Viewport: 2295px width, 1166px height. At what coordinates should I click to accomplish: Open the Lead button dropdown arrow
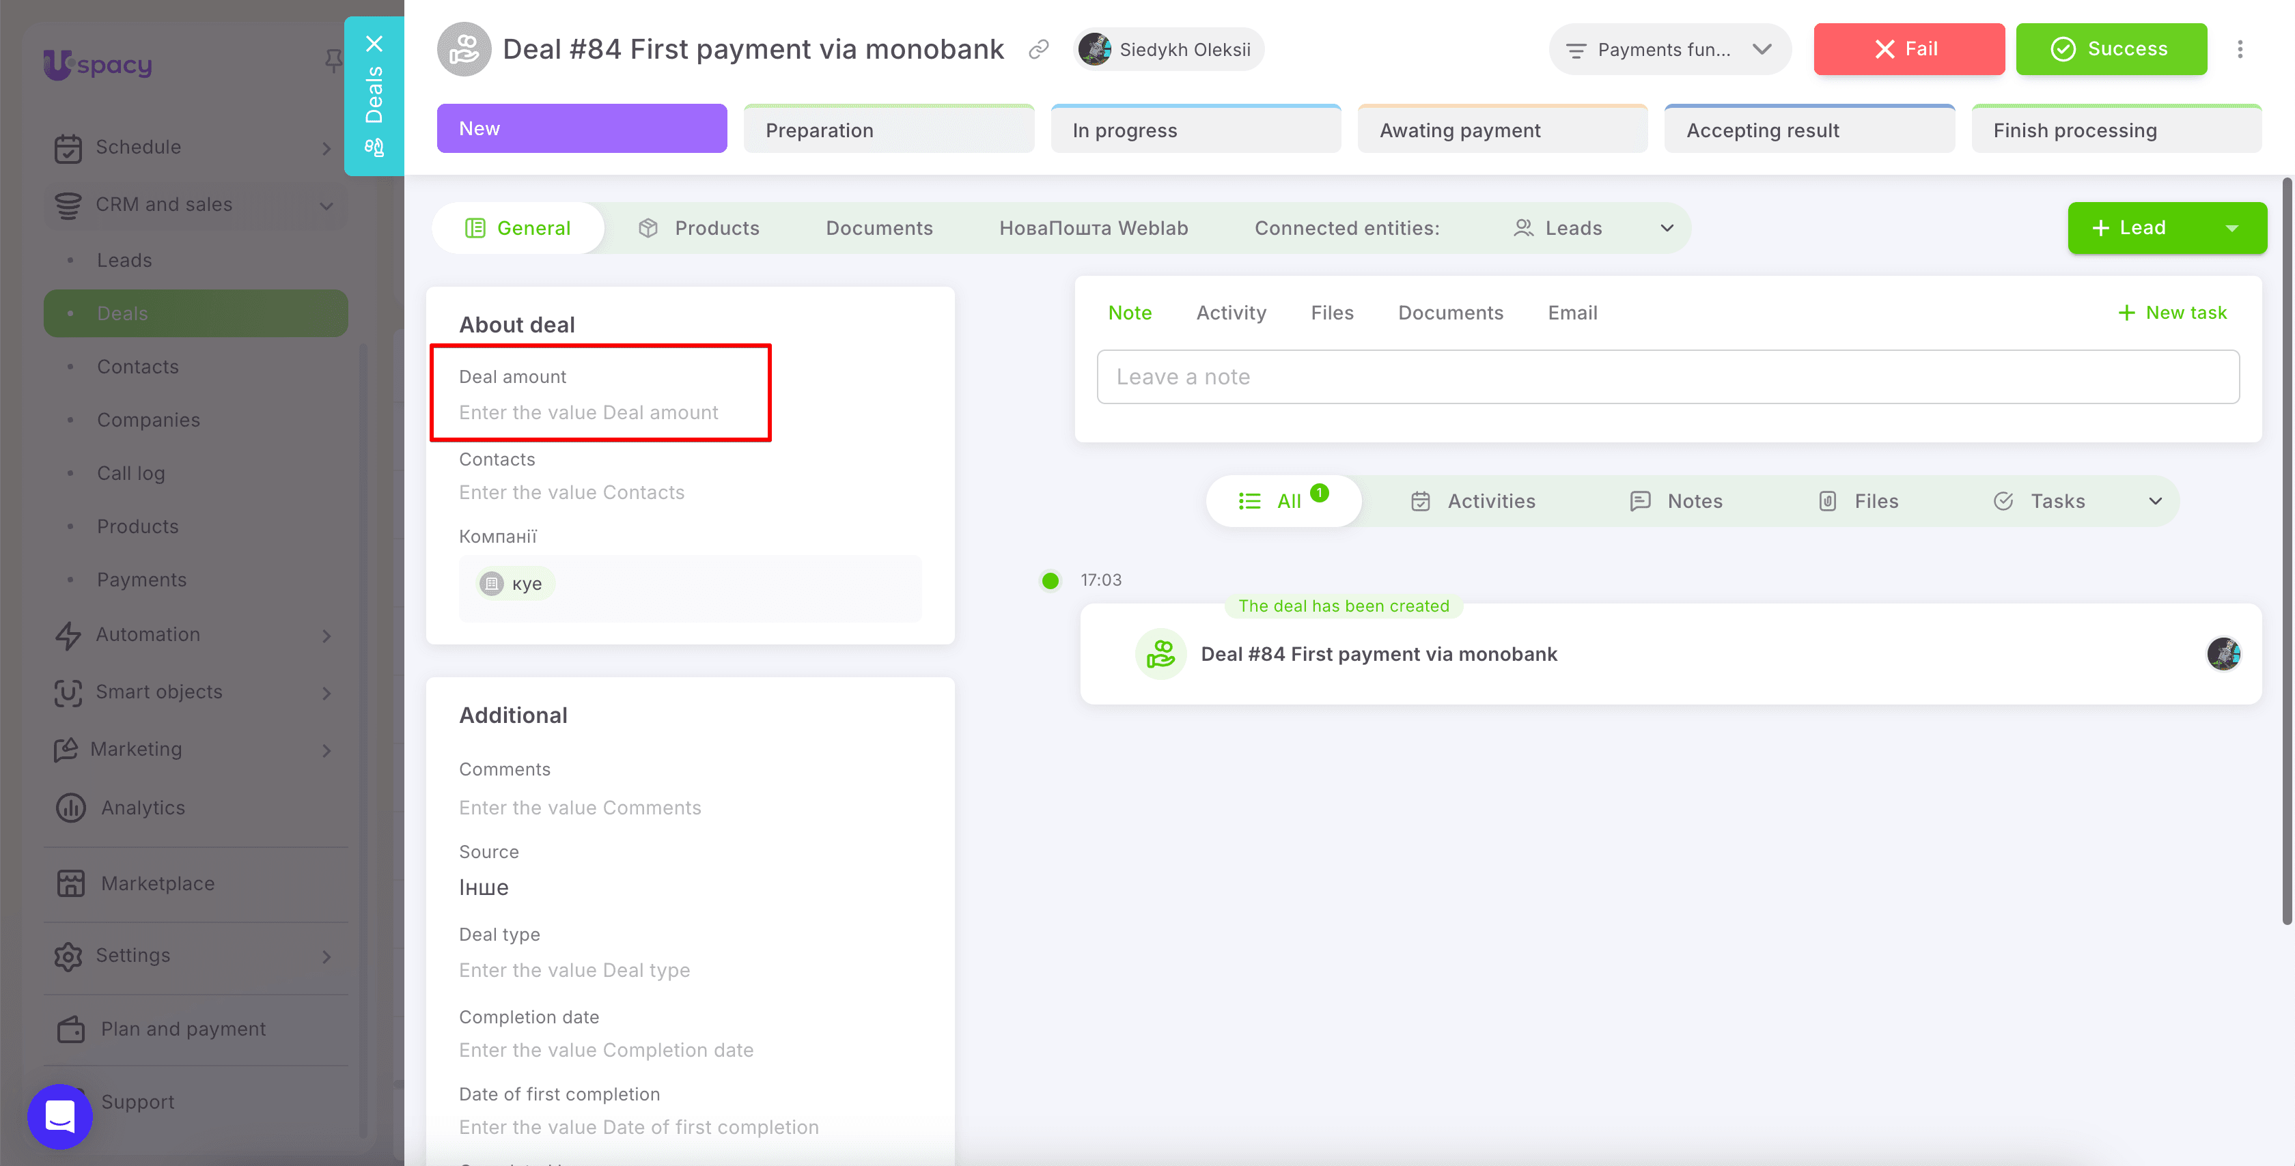(x=2231, y=228)
